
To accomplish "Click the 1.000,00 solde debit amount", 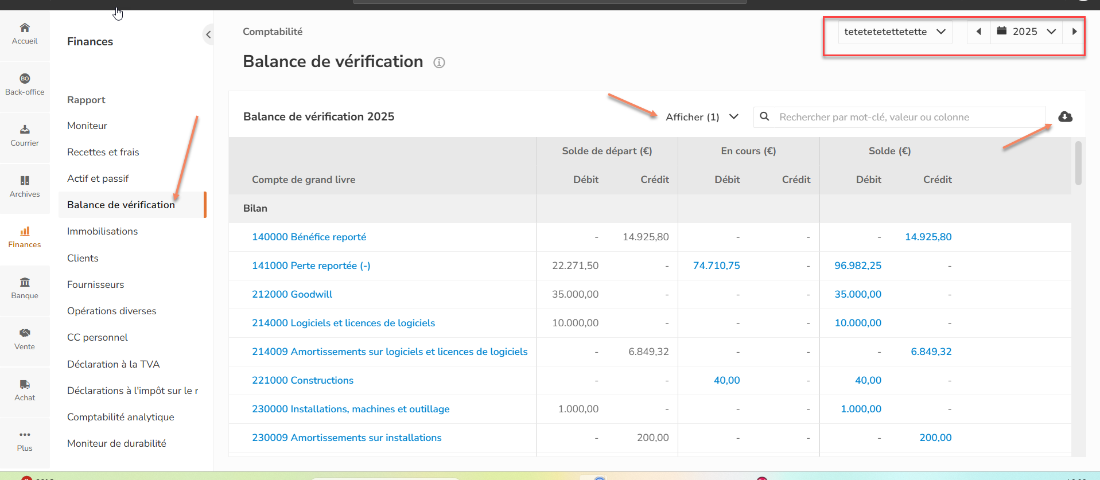I will [x=861, y=409].
